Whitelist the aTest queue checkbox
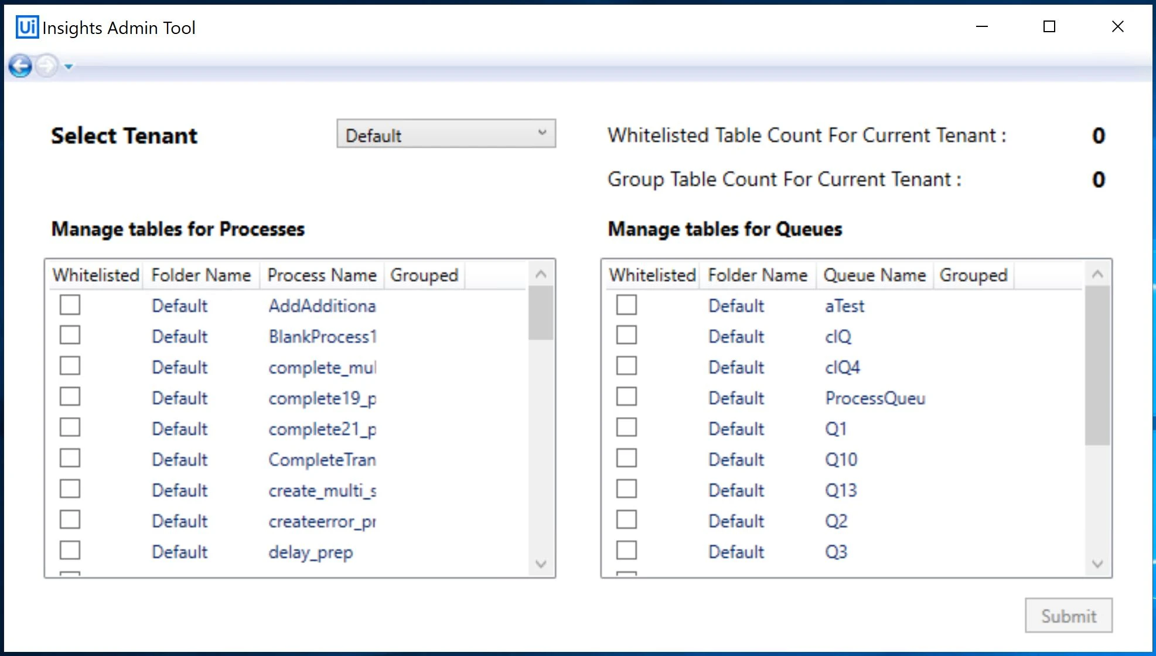 (626, 305)
